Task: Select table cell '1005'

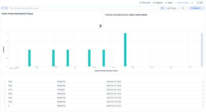Action: pyautogui.click(x=10, y=82)
